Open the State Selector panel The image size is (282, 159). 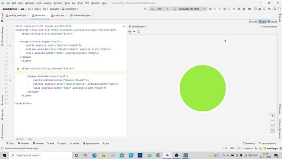pyautogui.click(x=269, y=26)
